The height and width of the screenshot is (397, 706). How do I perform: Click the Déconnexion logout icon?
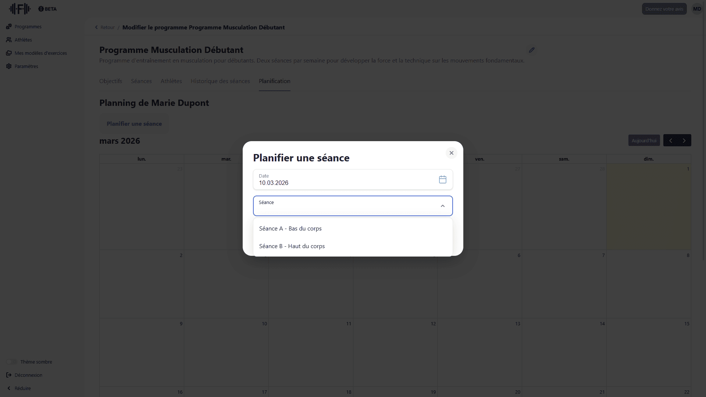(x=9, y=375)
